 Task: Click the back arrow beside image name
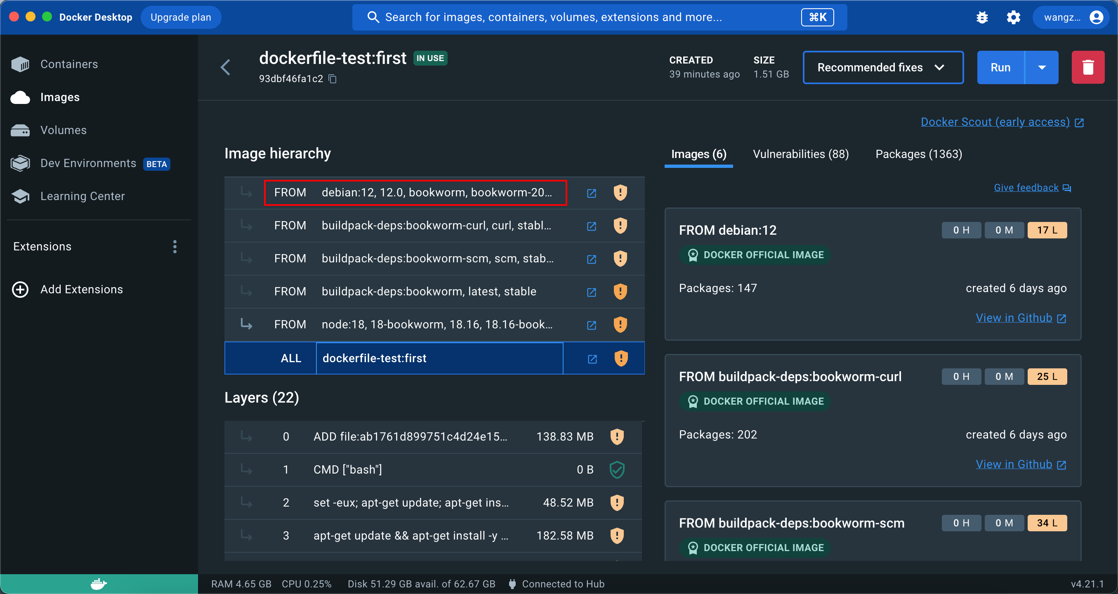click(x=225, y=67)
